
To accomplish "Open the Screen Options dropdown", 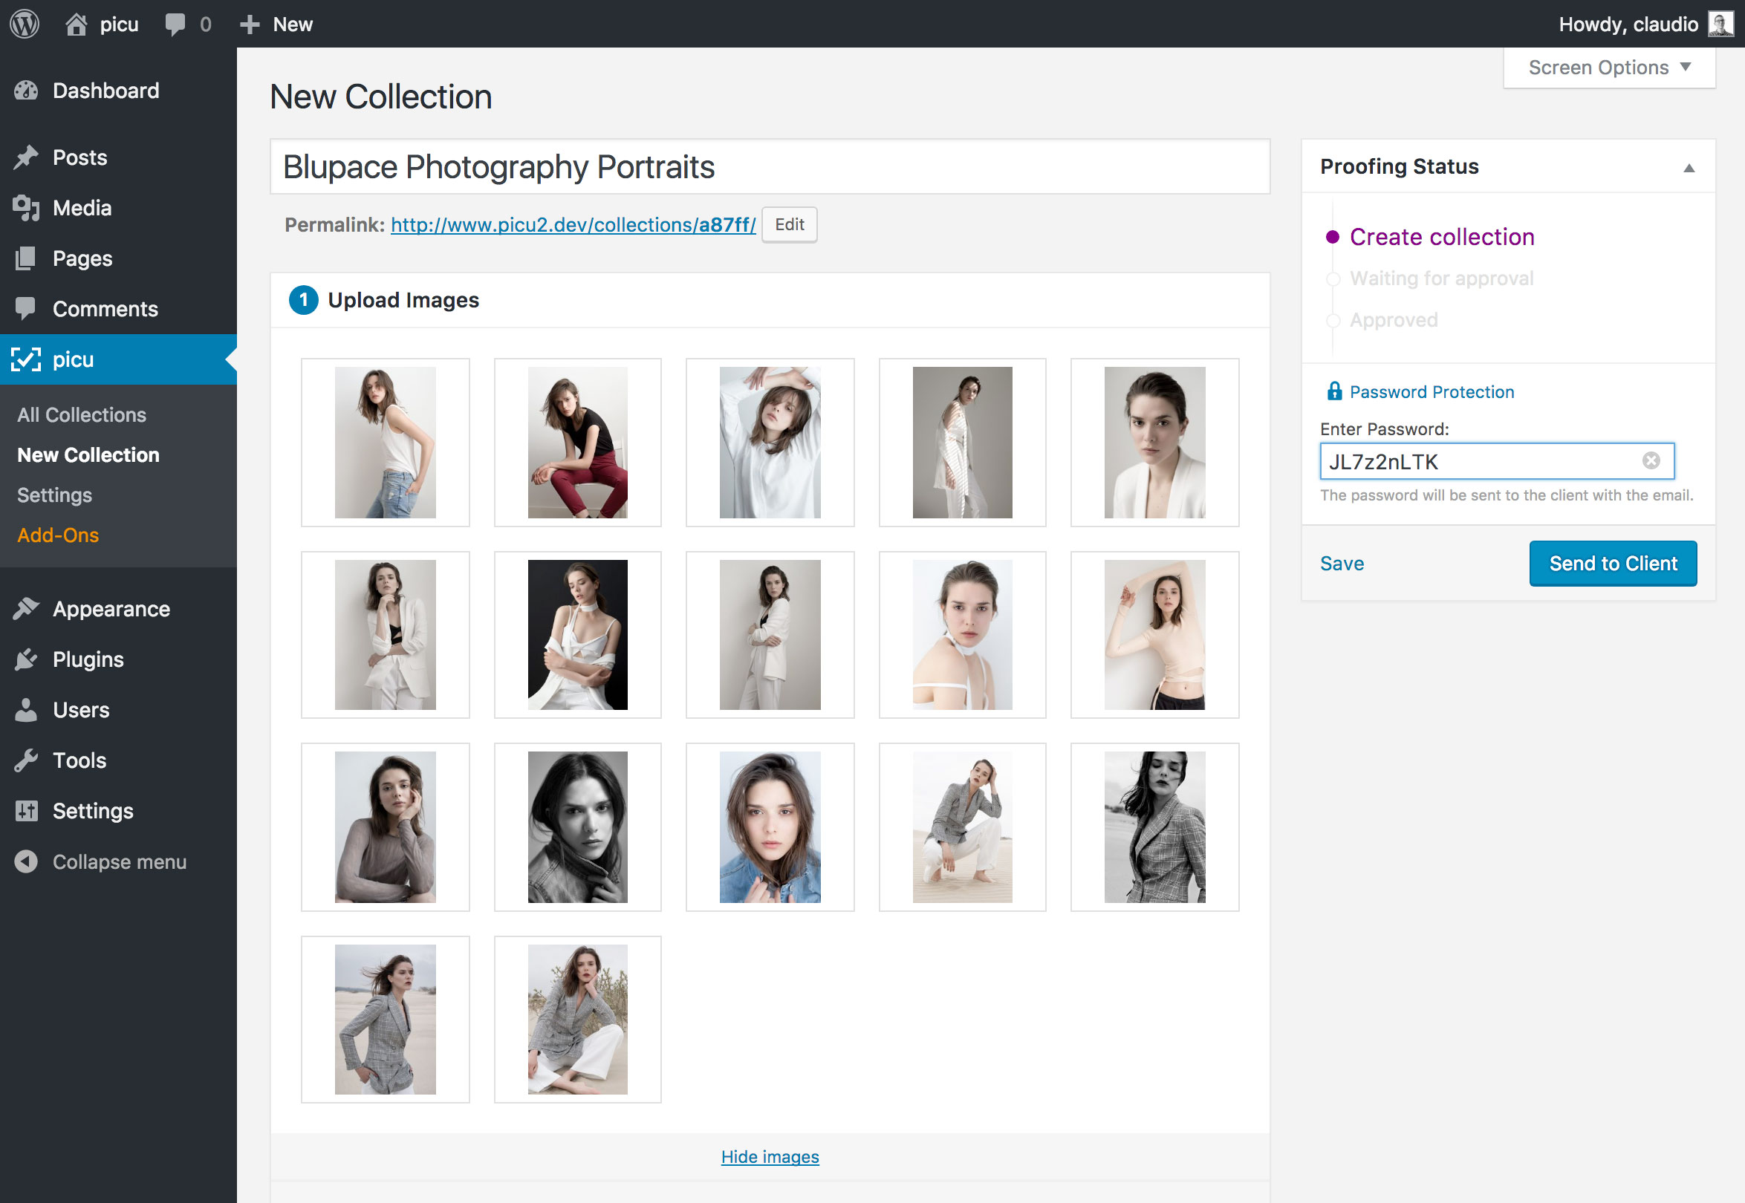I will tap(1608, 68).
